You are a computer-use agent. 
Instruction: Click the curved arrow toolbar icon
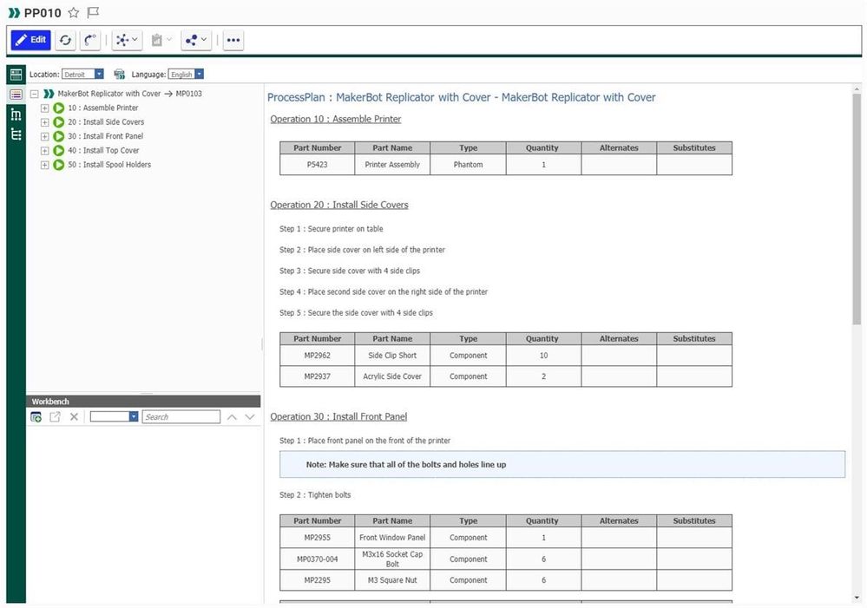(x=90, y=40)
